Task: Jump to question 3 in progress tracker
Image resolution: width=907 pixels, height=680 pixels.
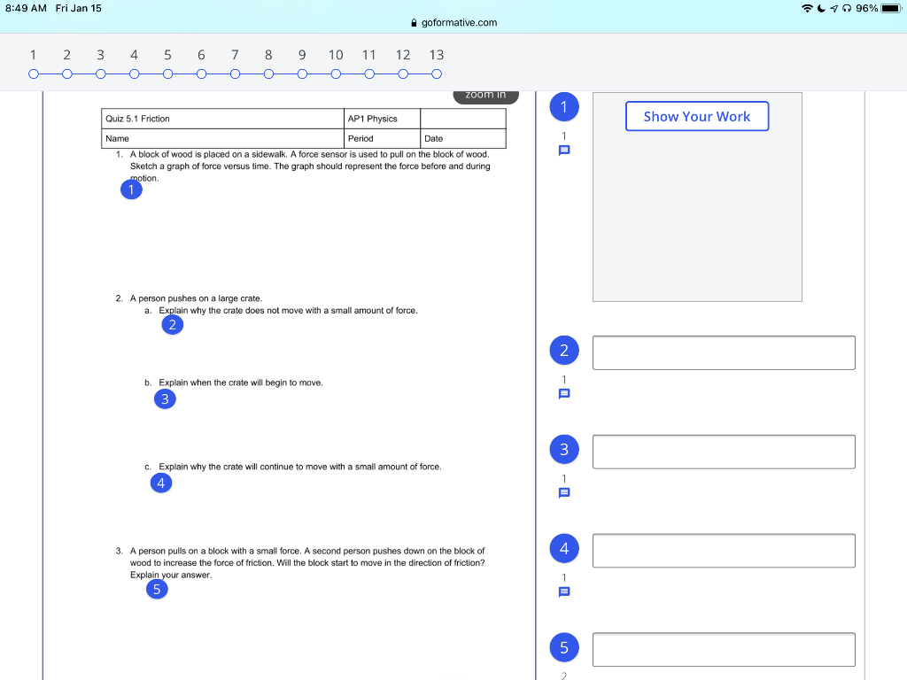Action: 101,74
